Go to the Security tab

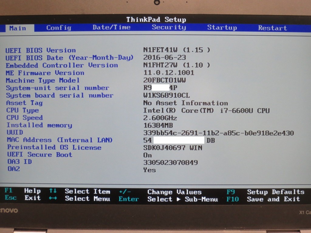point(169,27)
